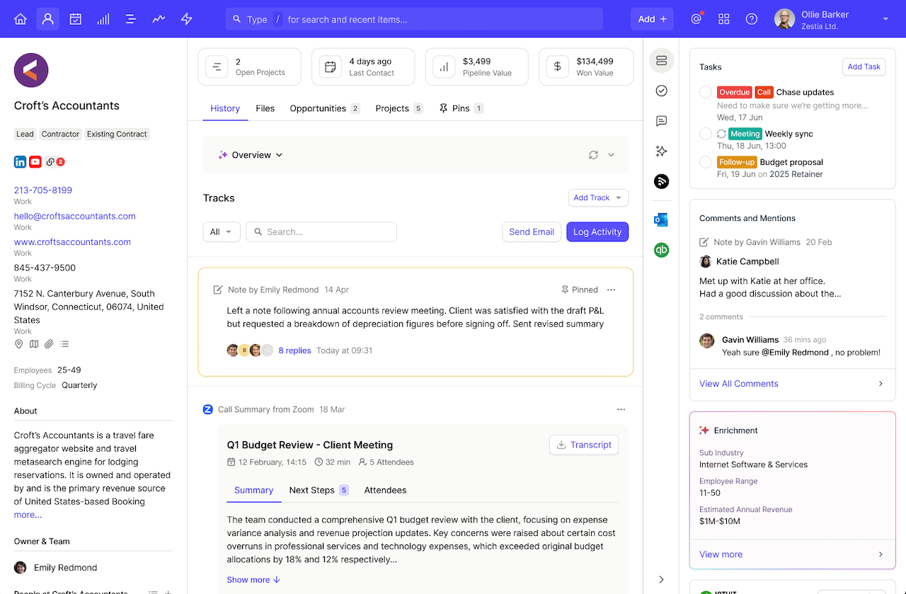Mark the Budget proposal task complete
The image size is (906, 594).
(706, 162)
